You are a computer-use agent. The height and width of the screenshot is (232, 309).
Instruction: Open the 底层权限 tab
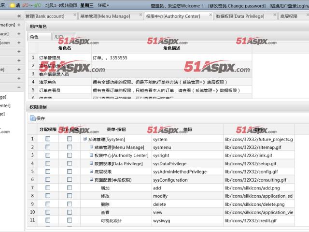point(289,16)
